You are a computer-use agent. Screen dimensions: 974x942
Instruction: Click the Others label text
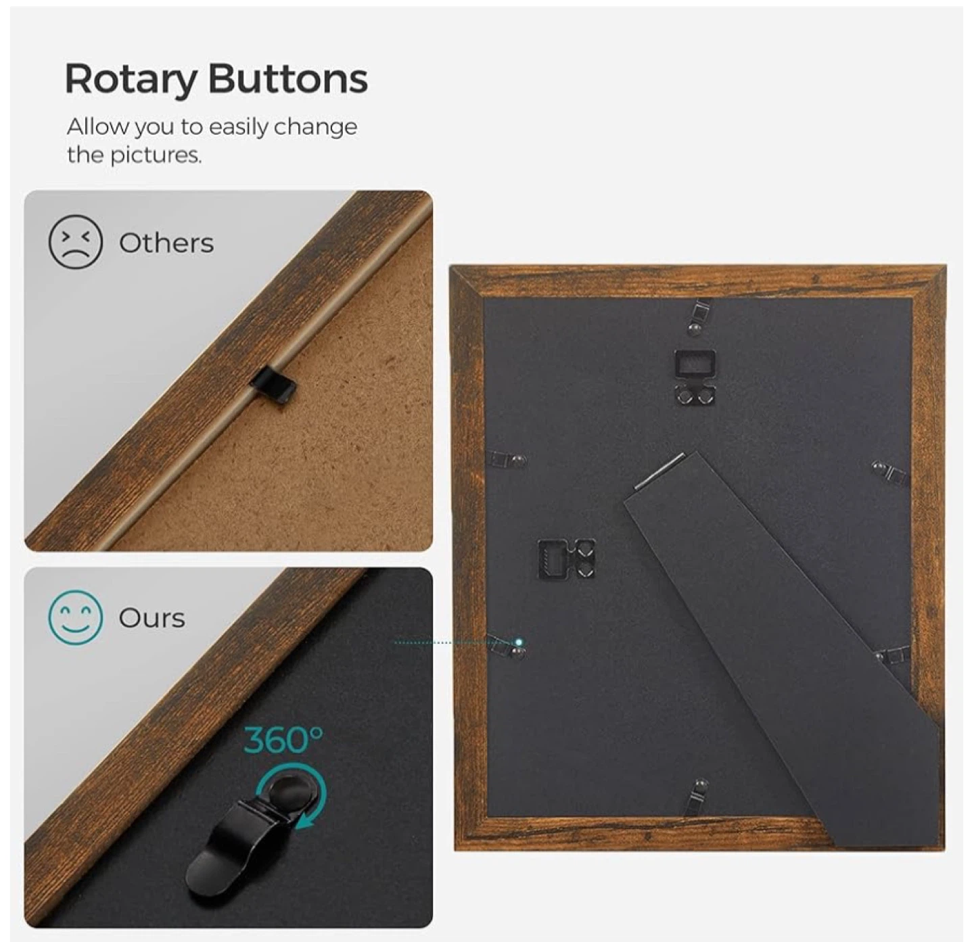pos(166,243)
